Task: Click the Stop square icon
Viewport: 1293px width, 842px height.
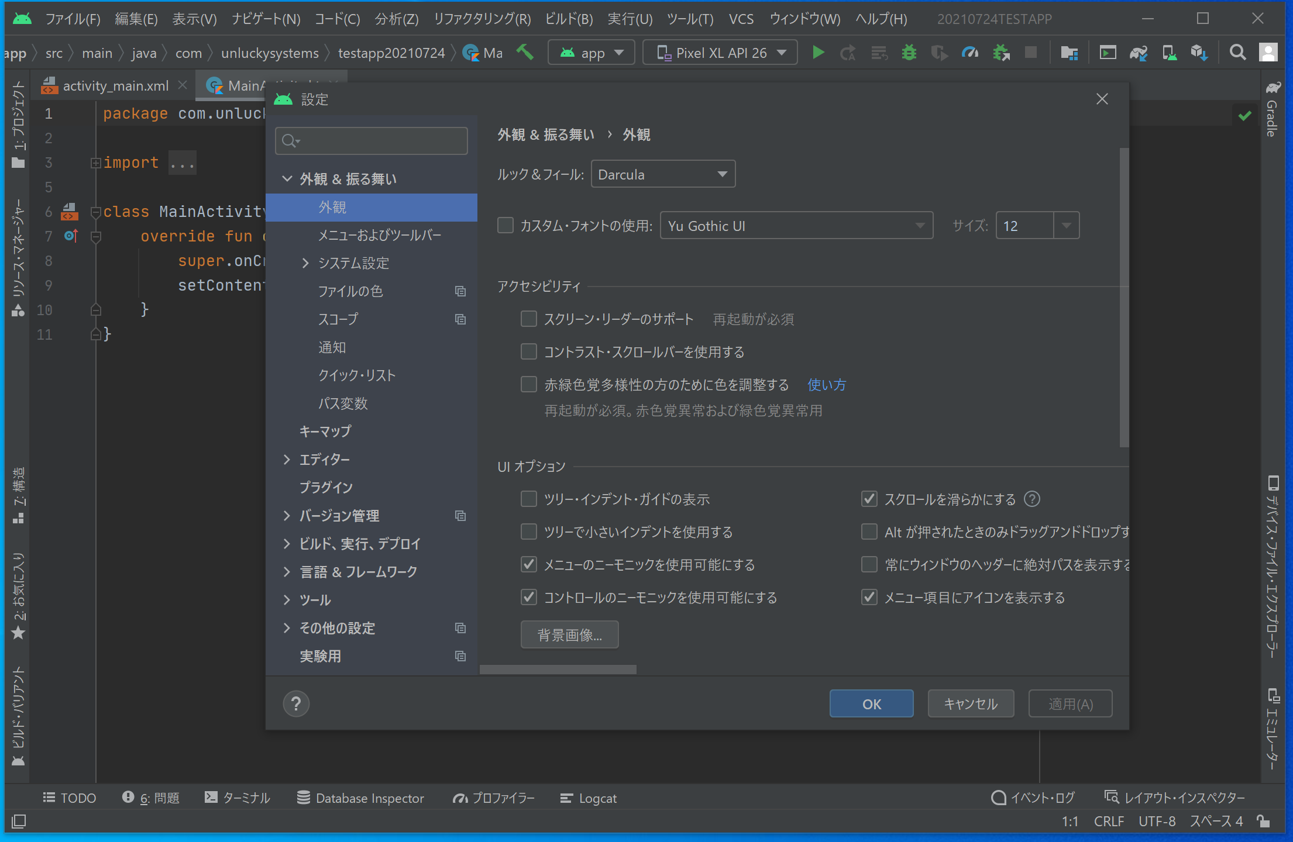Action: [x=1031, y=53]
